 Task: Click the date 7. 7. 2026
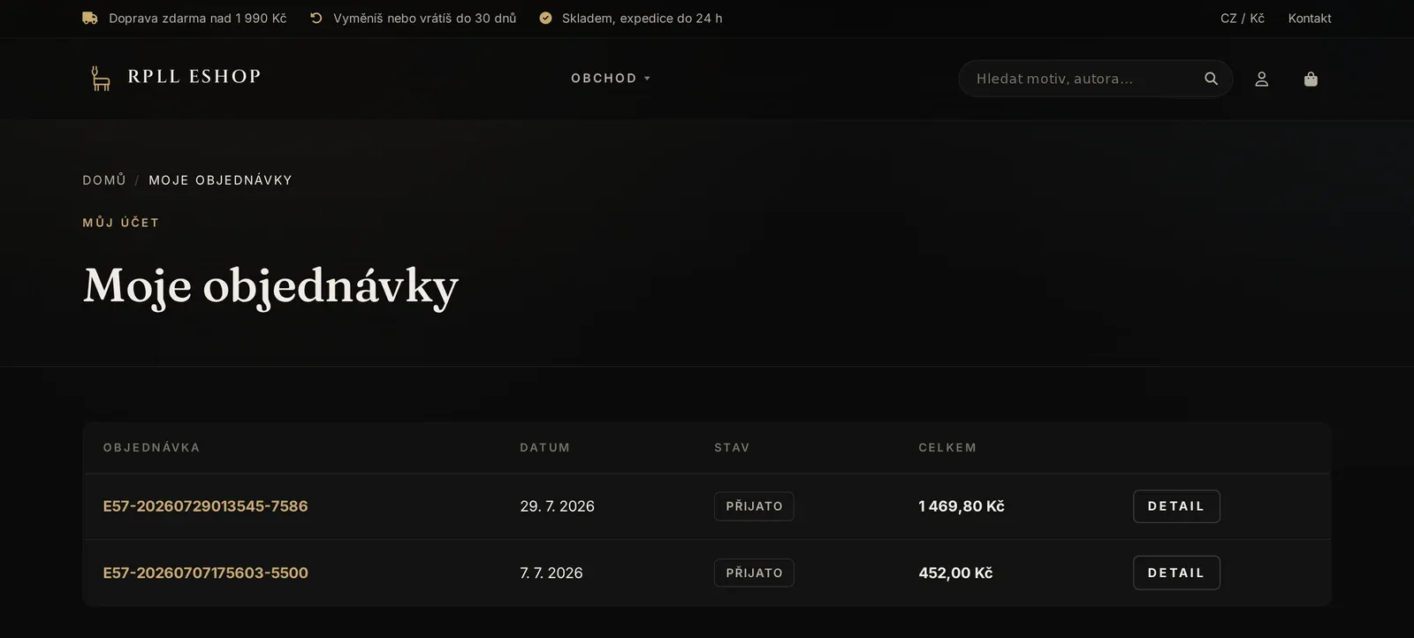(551, 573)
